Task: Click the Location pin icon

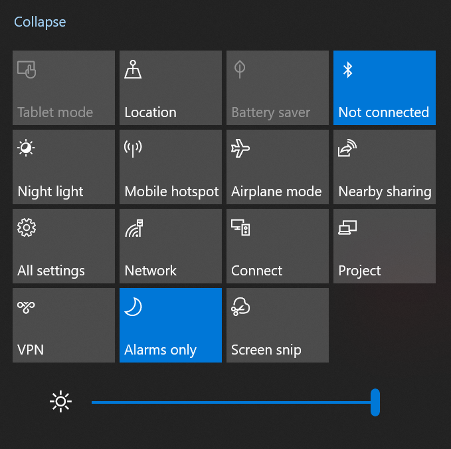Action: click(133, 70)
